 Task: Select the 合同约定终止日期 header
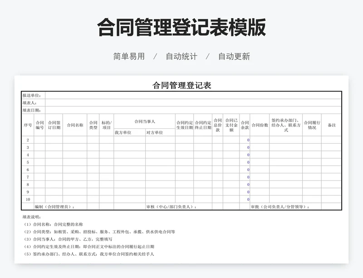click(x=203, y=125)
